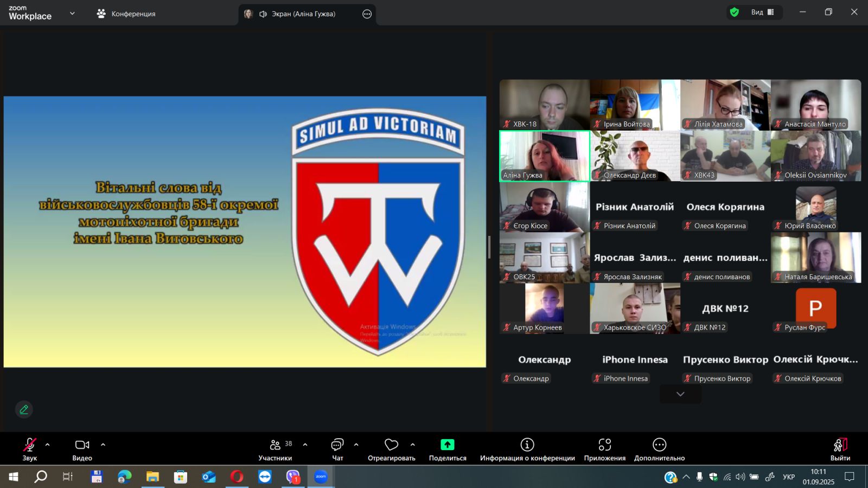Open the Приложения apps icon

click(604, 445)
